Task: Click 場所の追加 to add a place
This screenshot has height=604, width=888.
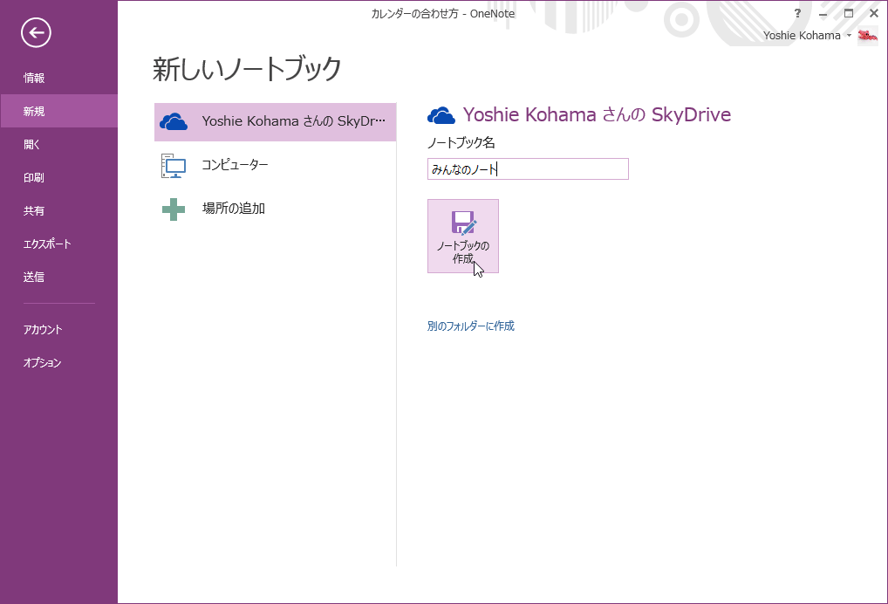Action: 276,209
